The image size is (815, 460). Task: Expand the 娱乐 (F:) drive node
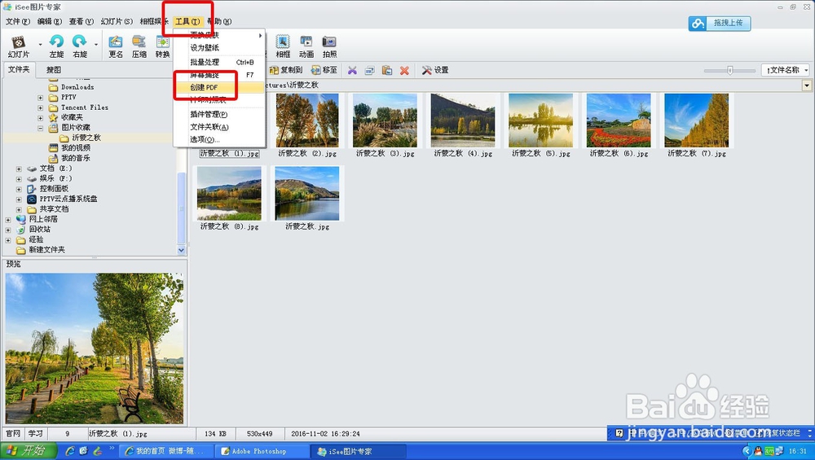point(19,178)
